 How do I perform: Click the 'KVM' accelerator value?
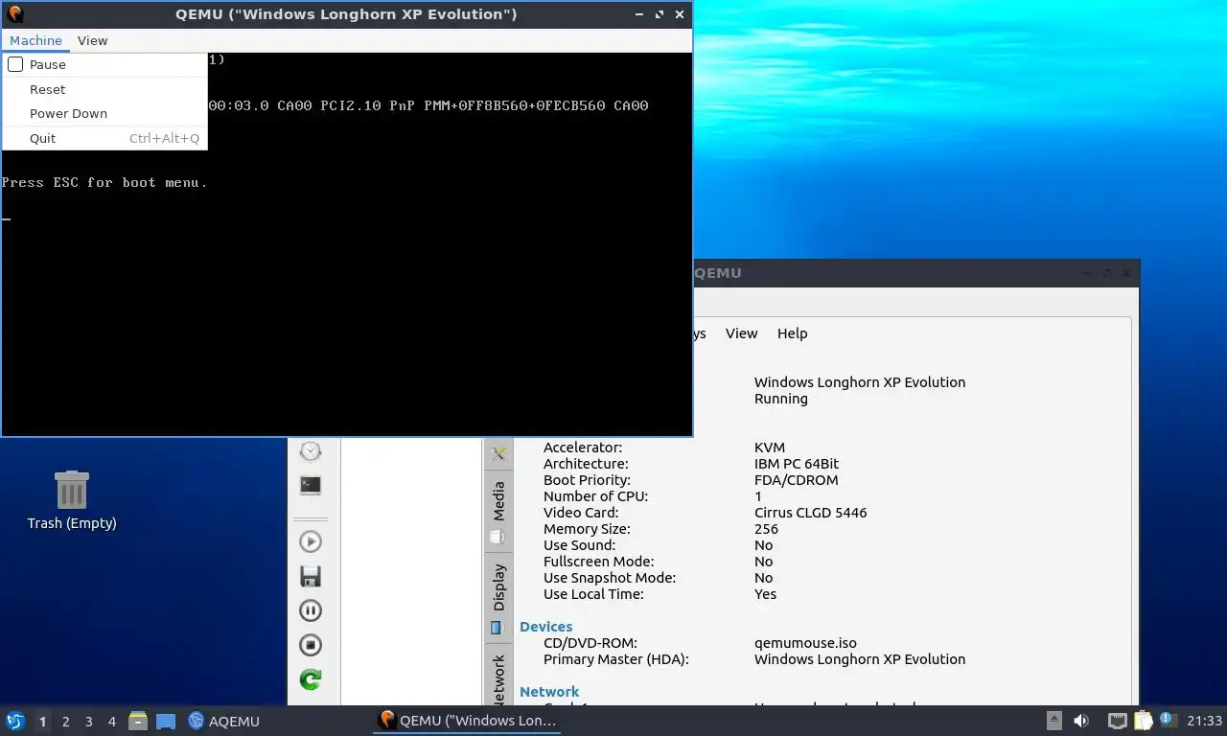coord(770,448)
